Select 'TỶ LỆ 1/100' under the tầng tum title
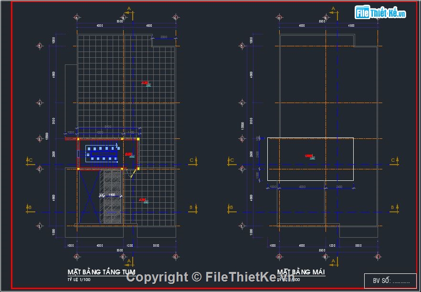The width and height of the screenshot is (421, 292). pyautogui.click(x=79, y=280)
